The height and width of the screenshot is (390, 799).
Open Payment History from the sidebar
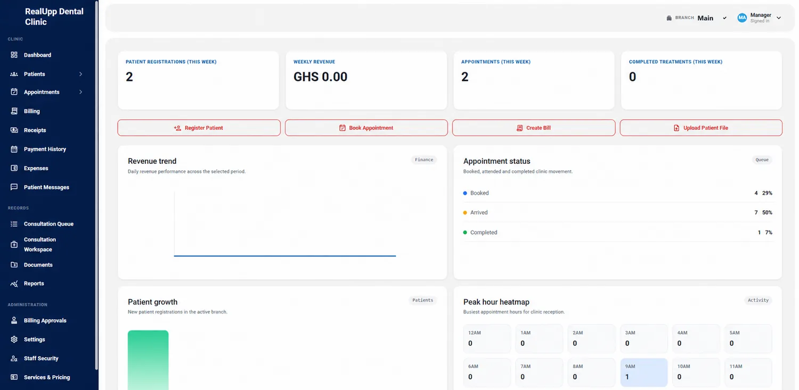click(45, 150)
